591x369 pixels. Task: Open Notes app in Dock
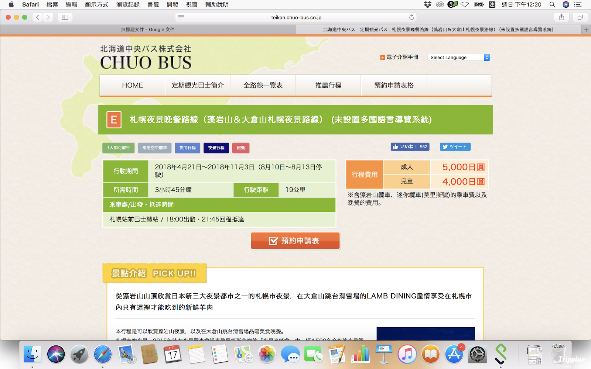click(196, 354)
